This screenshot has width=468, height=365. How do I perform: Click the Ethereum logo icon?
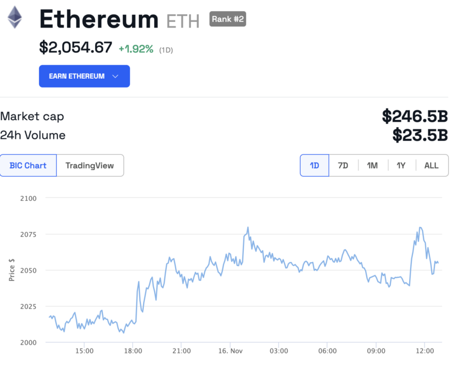(x=15, y=18)
